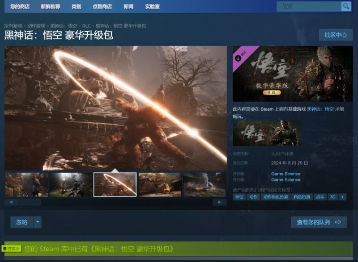The width and height of the screenshot is (358, 262).
Task: Open the Game Science developer link
Action: tap(286, 174)
